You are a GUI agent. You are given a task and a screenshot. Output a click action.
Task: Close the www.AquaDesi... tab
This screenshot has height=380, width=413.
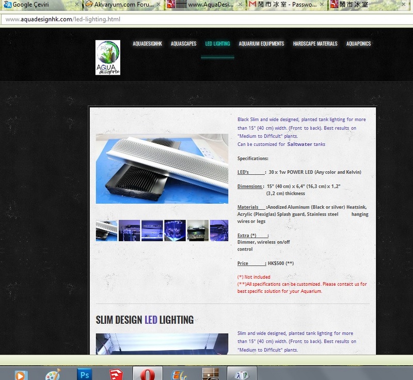click(240, 5)
